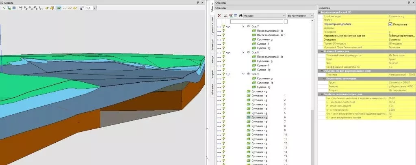Click the scale stepper next to 1,0 value

[95, 8]
